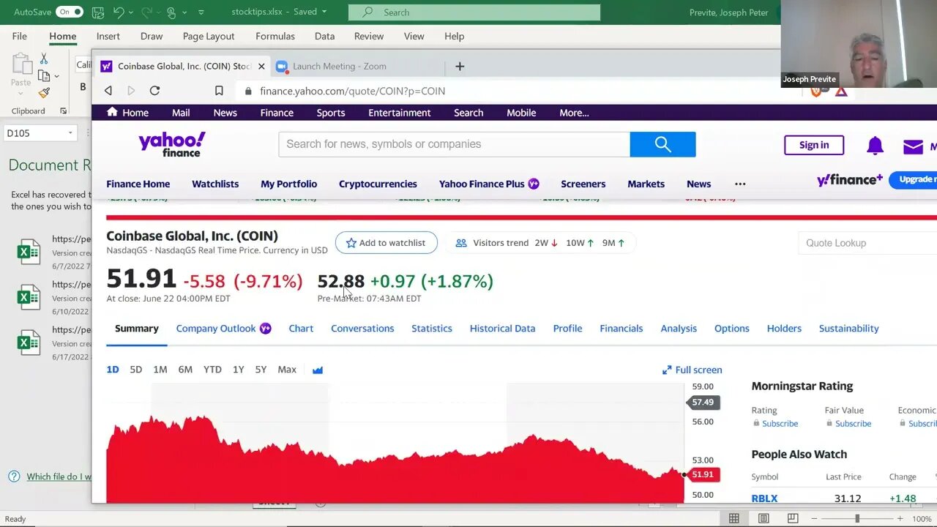Click the browser Reload icon
Image resolution: width=937 pixels, height=527 pixels.
154,91
